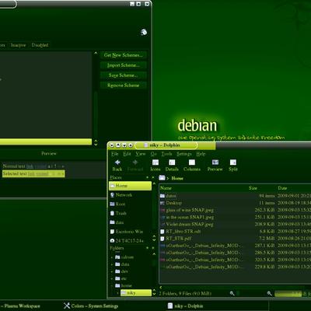Select Home in Dolphin Places panel
The width and height of the screenshot is (311, 311).
pyautogui.click(x=130, y=186)
